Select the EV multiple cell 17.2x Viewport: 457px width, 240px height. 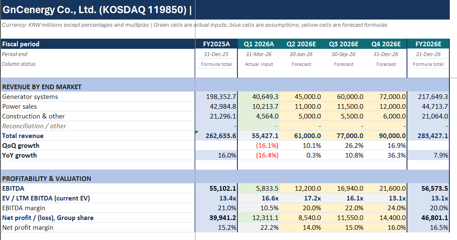[x=301, y=198]
